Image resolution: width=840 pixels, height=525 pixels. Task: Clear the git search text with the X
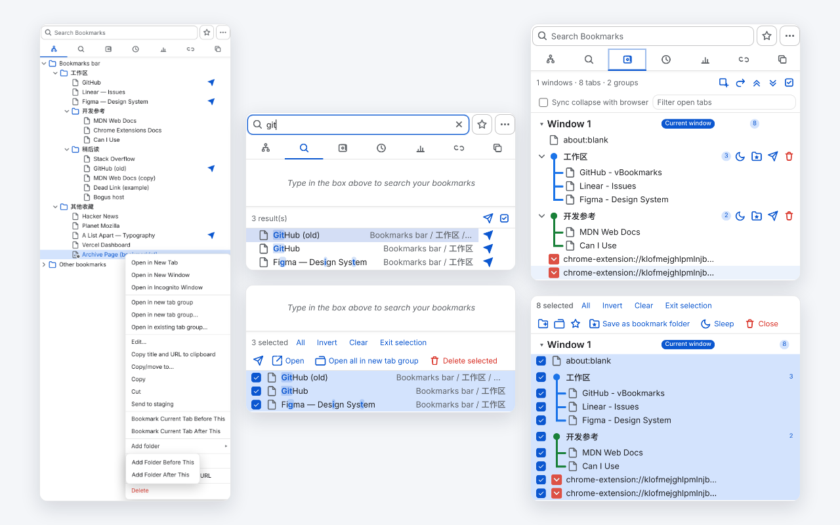click(459, 125)
